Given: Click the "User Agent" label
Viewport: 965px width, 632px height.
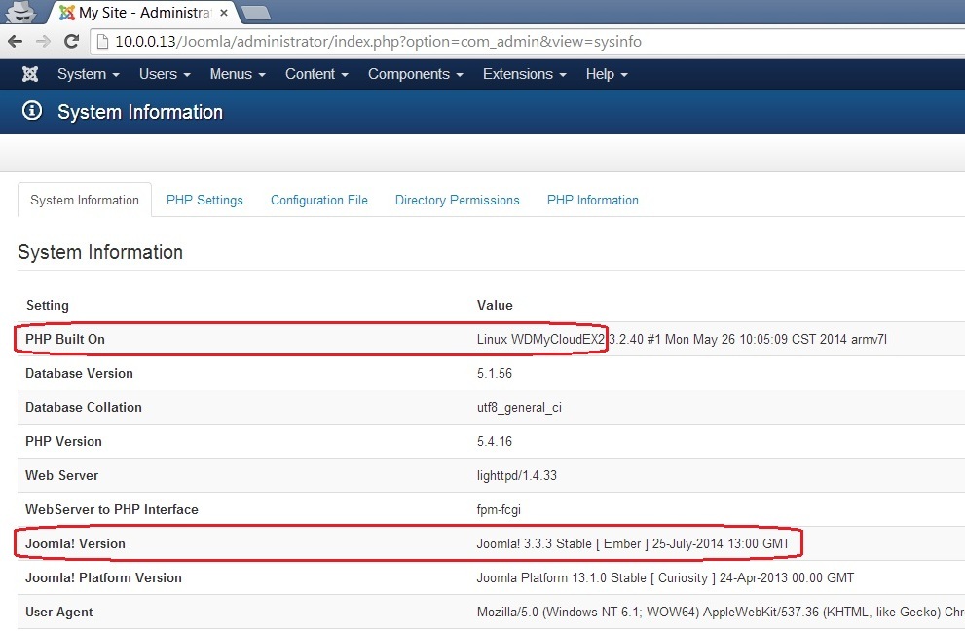Looking at the screenshot, I should 59,613.
